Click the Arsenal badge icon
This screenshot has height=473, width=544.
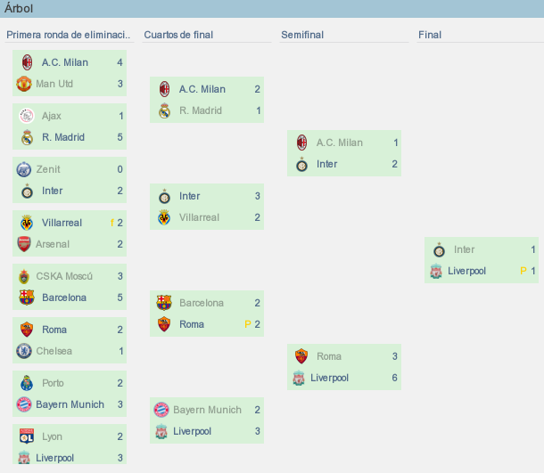24,244
